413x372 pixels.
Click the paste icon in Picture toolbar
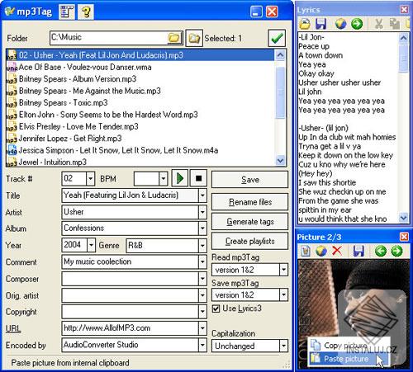pyautogui.click(x=305, y=251)
